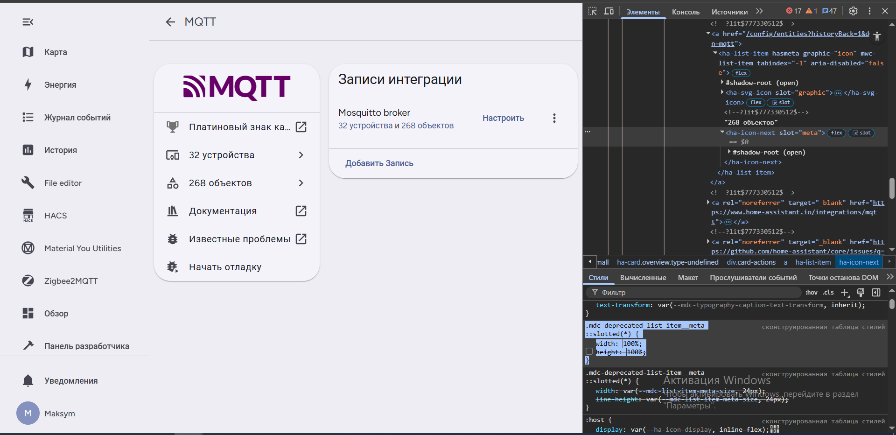The height and width of the screenshot is (435, 896).
Task: Switch to the Вычисленные styles tab
Action: click(x=643, y=278)
